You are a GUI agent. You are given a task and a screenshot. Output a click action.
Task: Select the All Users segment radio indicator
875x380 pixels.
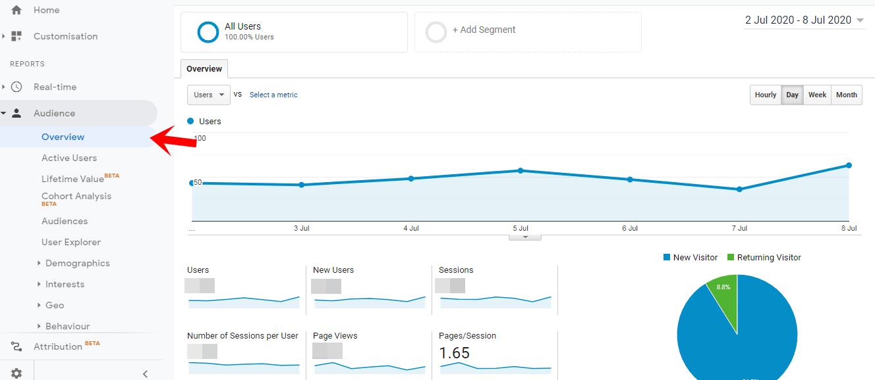tap(208, 32)
